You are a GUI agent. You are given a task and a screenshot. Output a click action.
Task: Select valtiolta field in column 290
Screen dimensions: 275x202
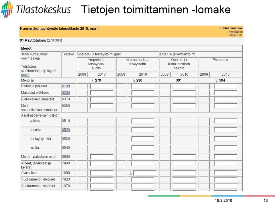point(143,121)
